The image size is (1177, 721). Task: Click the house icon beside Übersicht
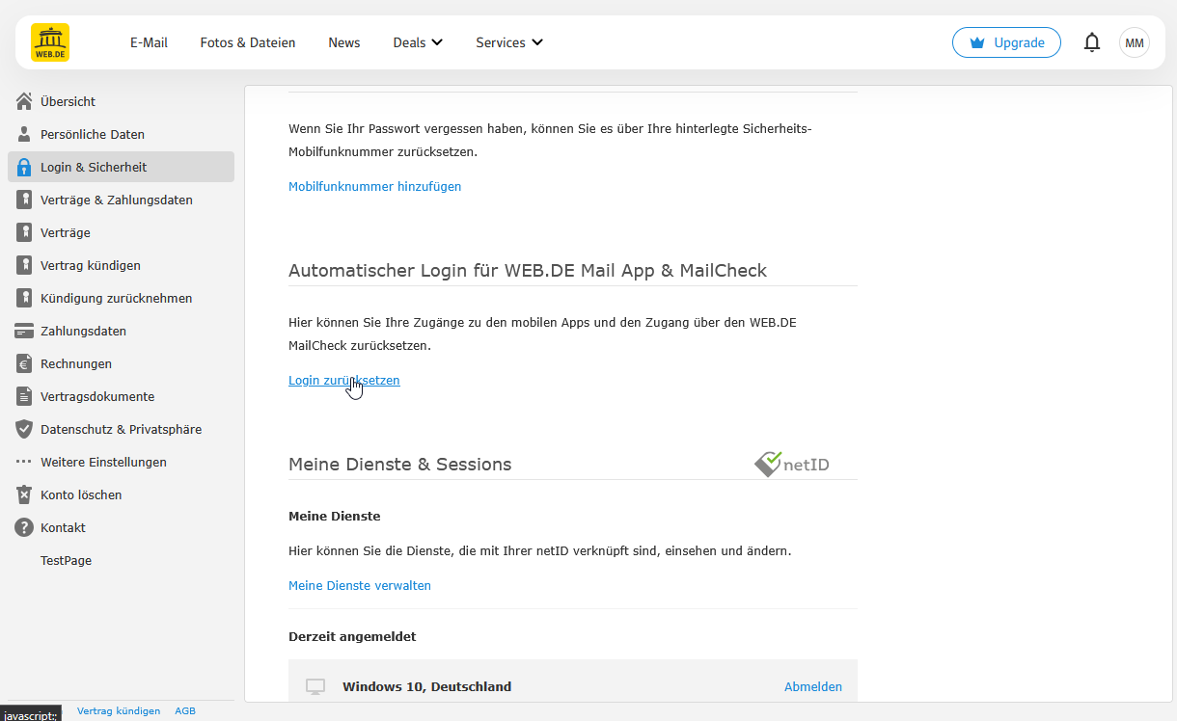[x=24, y=101]
